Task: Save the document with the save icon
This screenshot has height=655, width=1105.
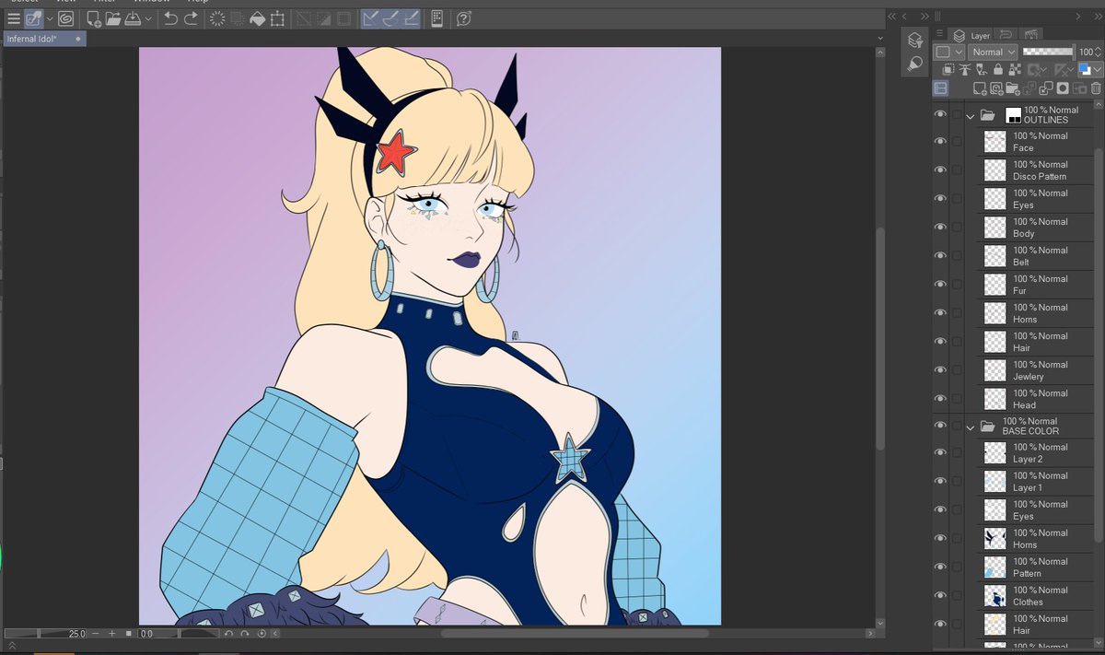Action: tap(133, 18)
